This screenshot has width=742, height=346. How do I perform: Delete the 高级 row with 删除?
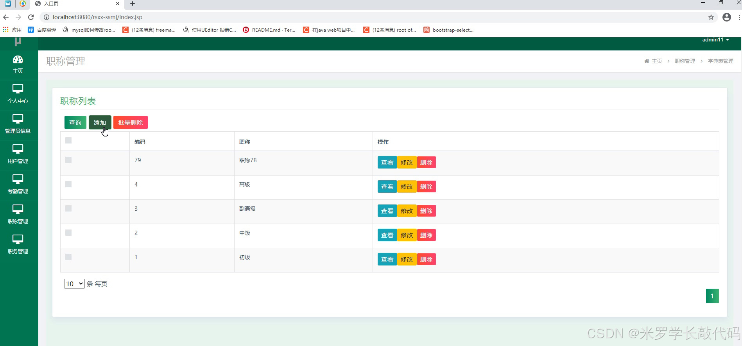click(426, 186)
